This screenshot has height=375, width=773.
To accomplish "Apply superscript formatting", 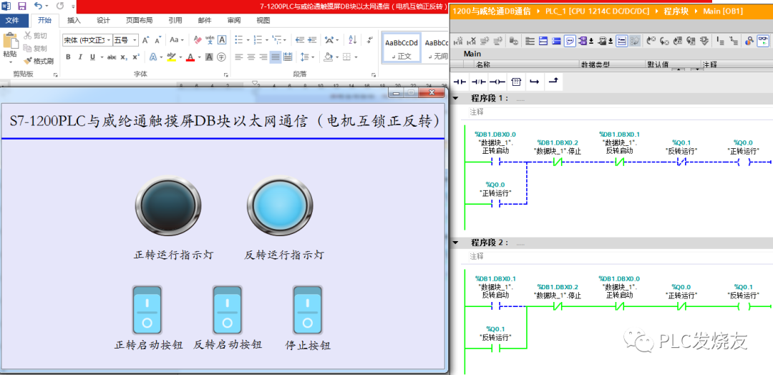I will click(136, 57).
